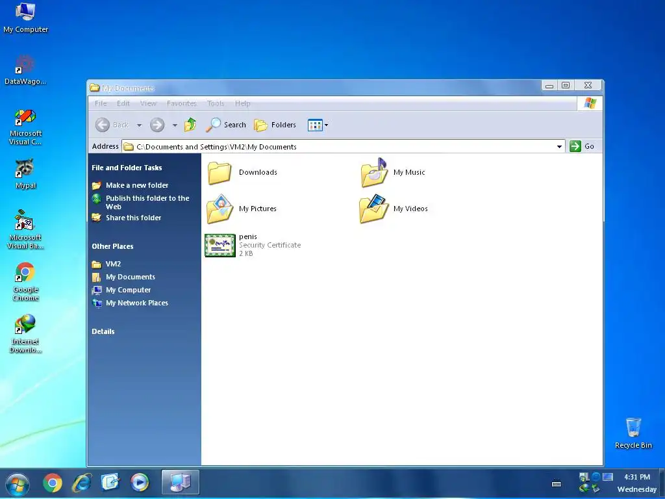Expand Back button history dropdown
Screen dimensions: 665x499
139,125
